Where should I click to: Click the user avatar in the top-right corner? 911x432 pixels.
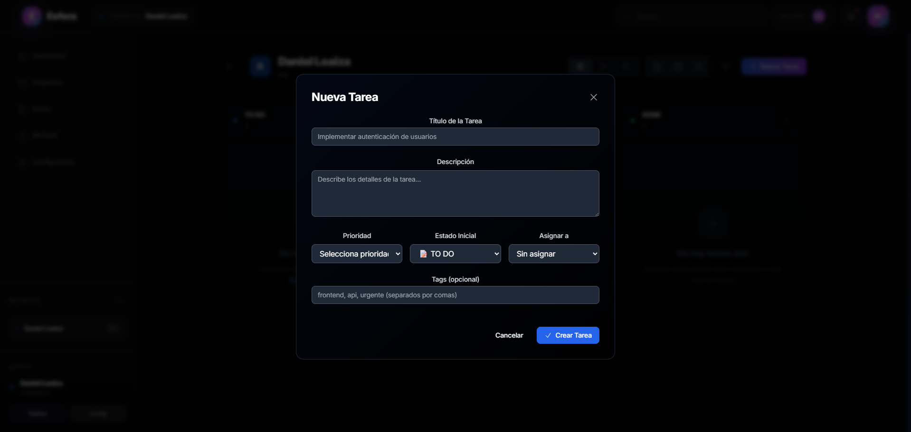[x=878, y=16]
